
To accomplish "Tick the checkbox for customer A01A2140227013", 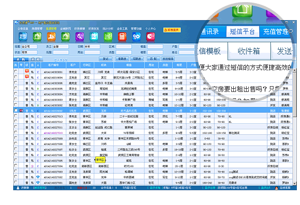I will tap(16, 116).
